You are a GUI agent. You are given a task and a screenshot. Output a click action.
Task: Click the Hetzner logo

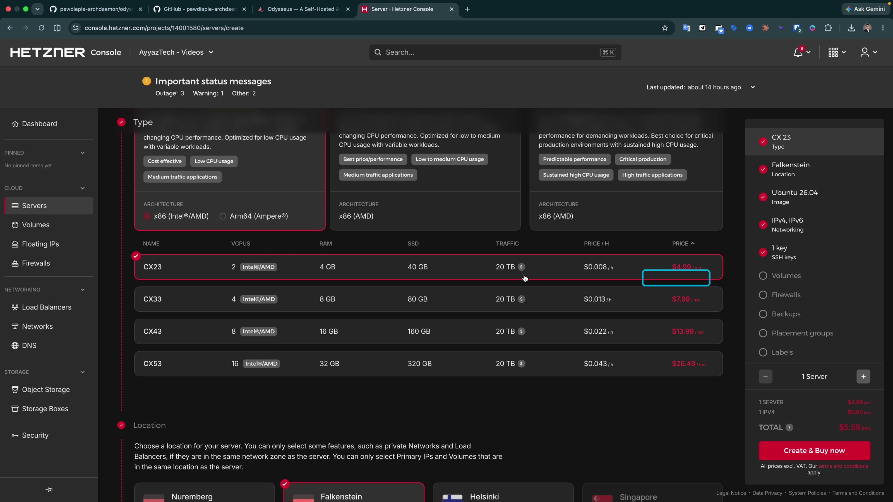point(47,52)
